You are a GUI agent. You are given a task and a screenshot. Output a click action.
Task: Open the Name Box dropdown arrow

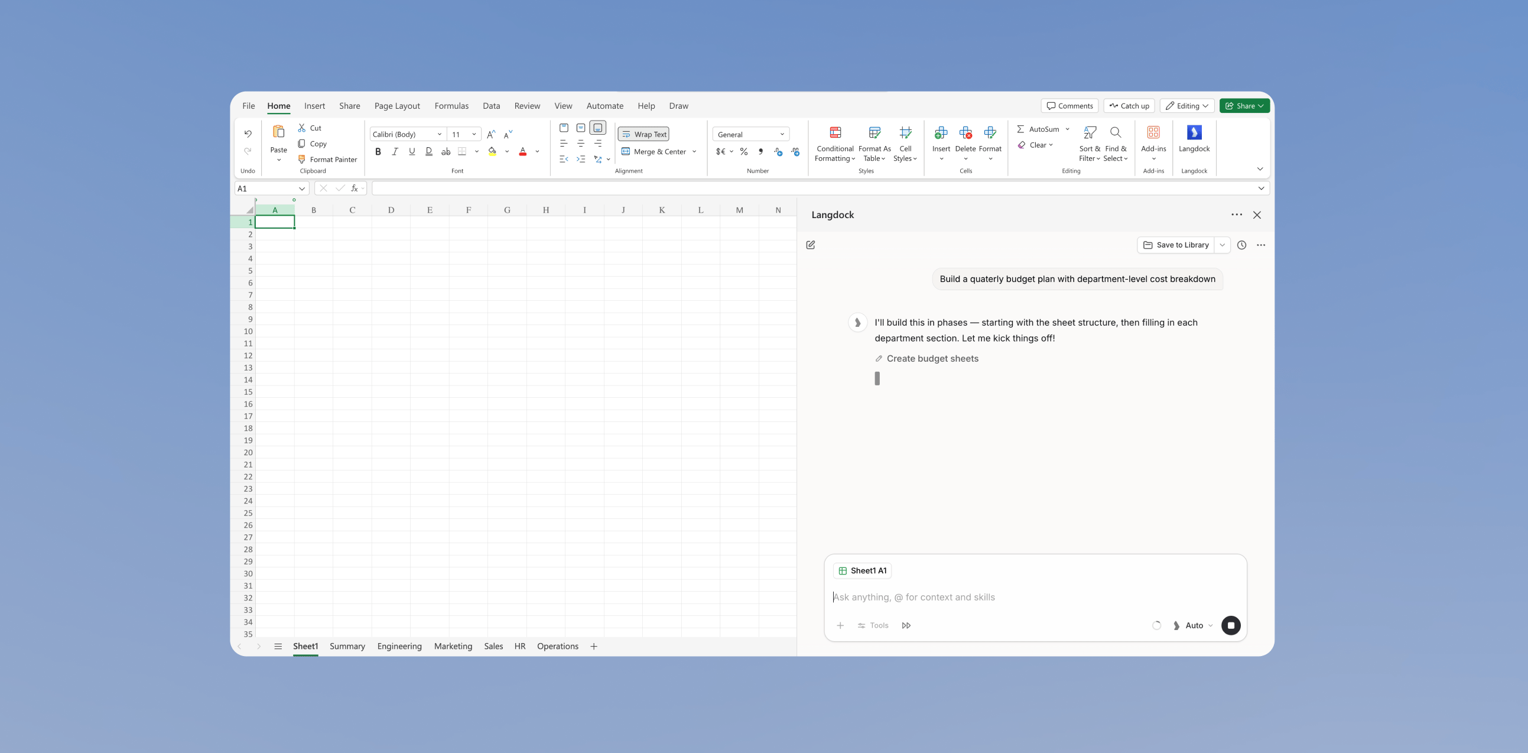301,189
